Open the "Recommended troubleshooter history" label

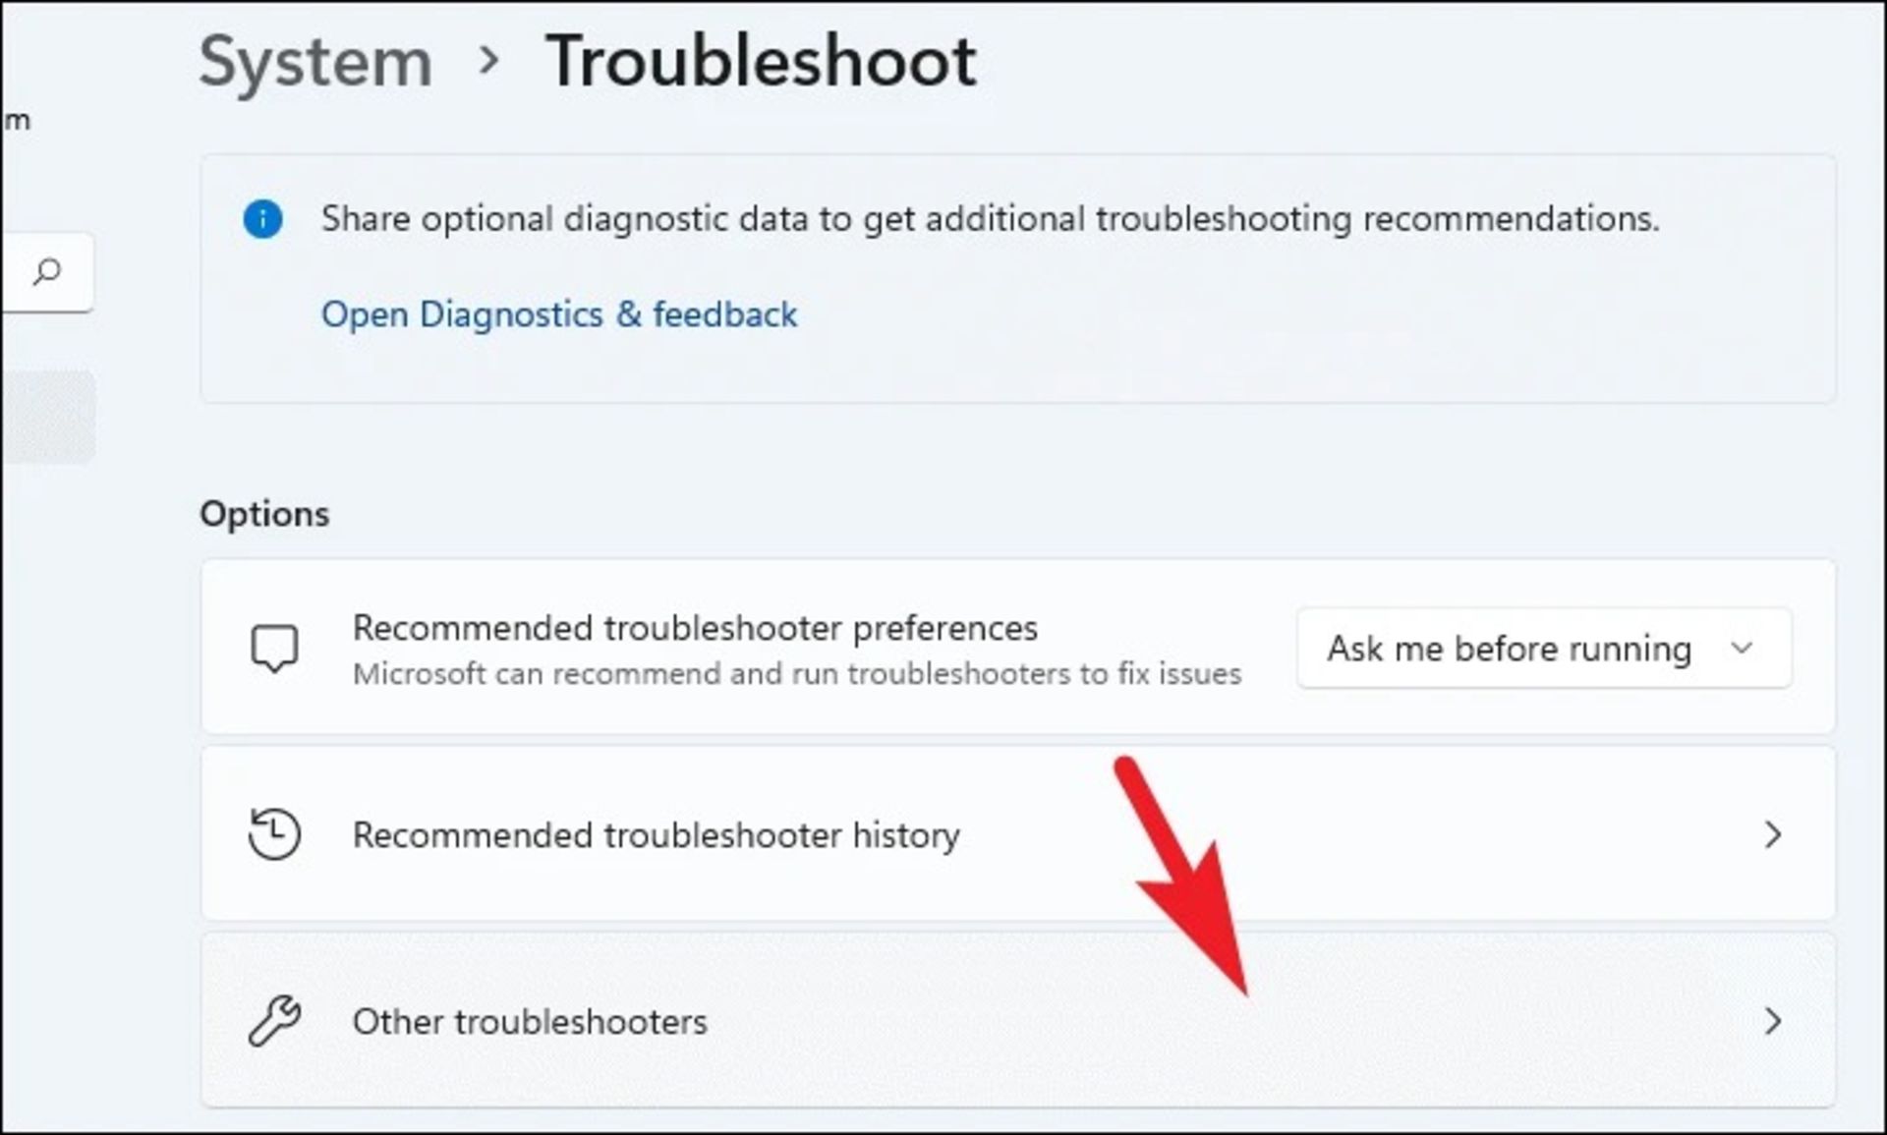tap(656, 835)
